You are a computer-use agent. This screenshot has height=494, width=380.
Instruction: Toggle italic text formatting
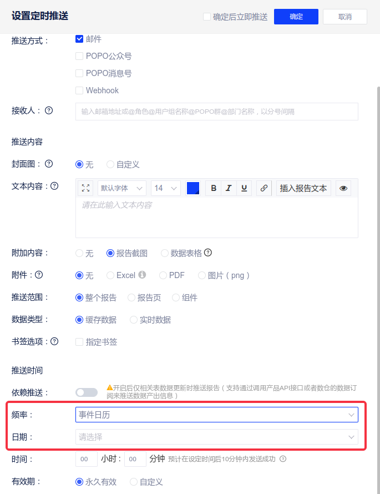pos(229,188)
